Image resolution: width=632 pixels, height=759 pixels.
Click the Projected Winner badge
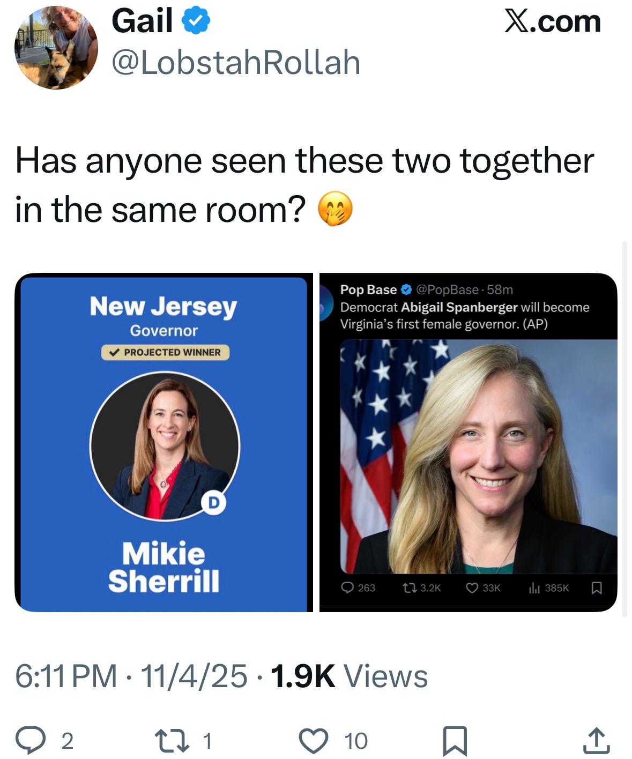(x=165, y=352)
